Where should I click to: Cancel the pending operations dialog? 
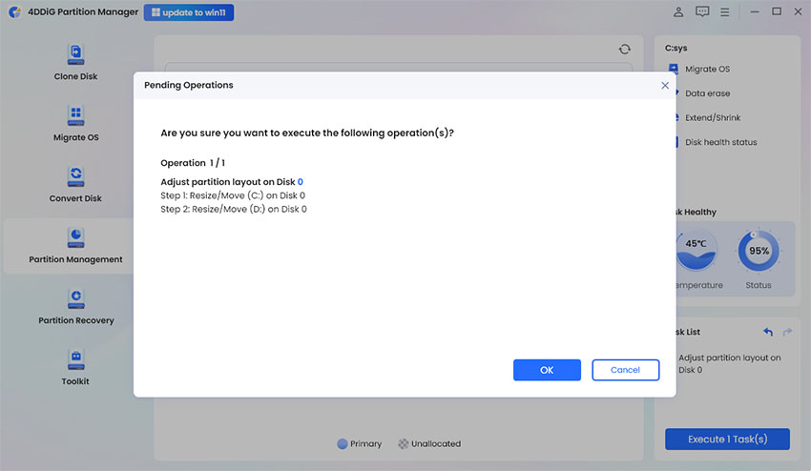625,370
